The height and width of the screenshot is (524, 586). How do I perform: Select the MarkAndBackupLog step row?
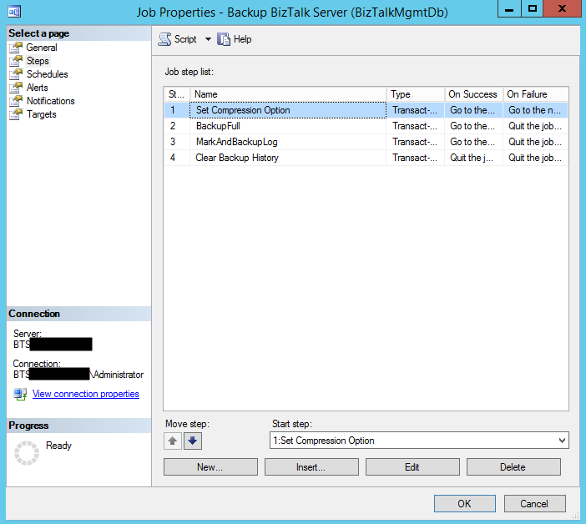(236, 142)
